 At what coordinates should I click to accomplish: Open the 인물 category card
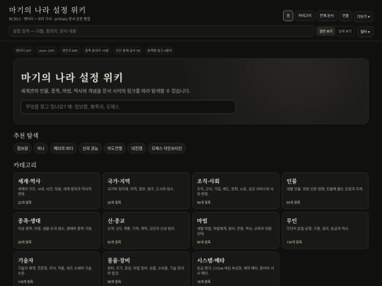tap(325, 191)
